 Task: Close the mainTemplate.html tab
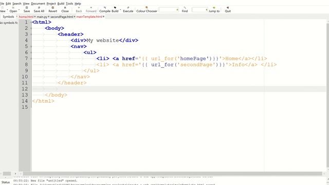[103, 16]
